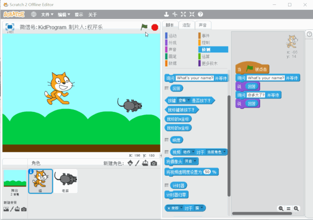Image resolution: width=313 pixels, height=220 pixels.
Task: Open 当前角色 dropdown in video block
Action: point(216,152)
